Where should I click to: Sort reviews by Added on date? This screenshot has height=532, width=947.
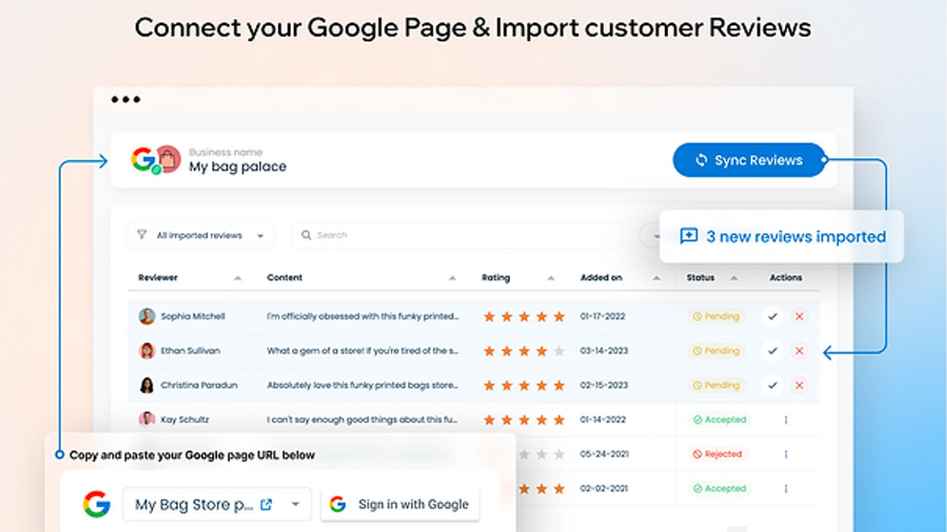pyautogui.click(x=656, y=278)
